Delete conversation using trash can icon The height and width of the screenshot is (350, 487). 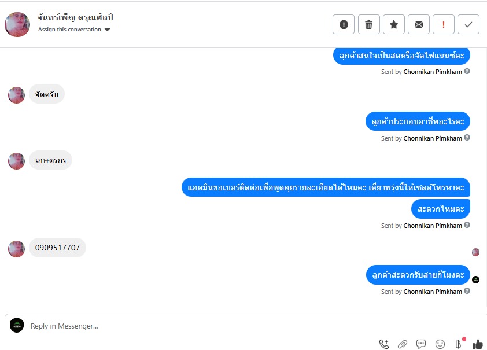point(368,24)
